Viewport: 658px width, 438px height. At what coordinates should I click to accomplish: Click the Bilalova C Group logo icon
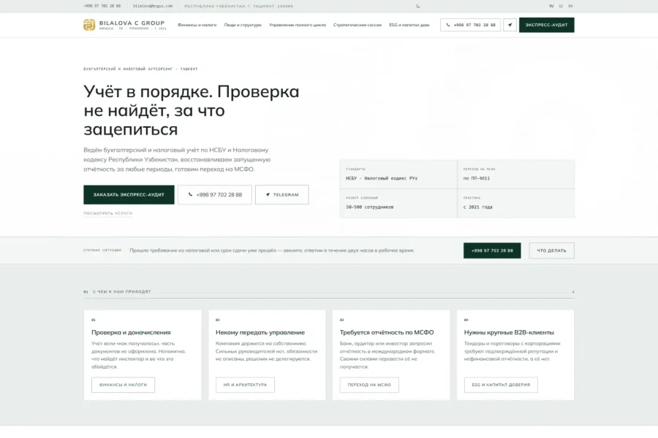click(x=89, y=25)
